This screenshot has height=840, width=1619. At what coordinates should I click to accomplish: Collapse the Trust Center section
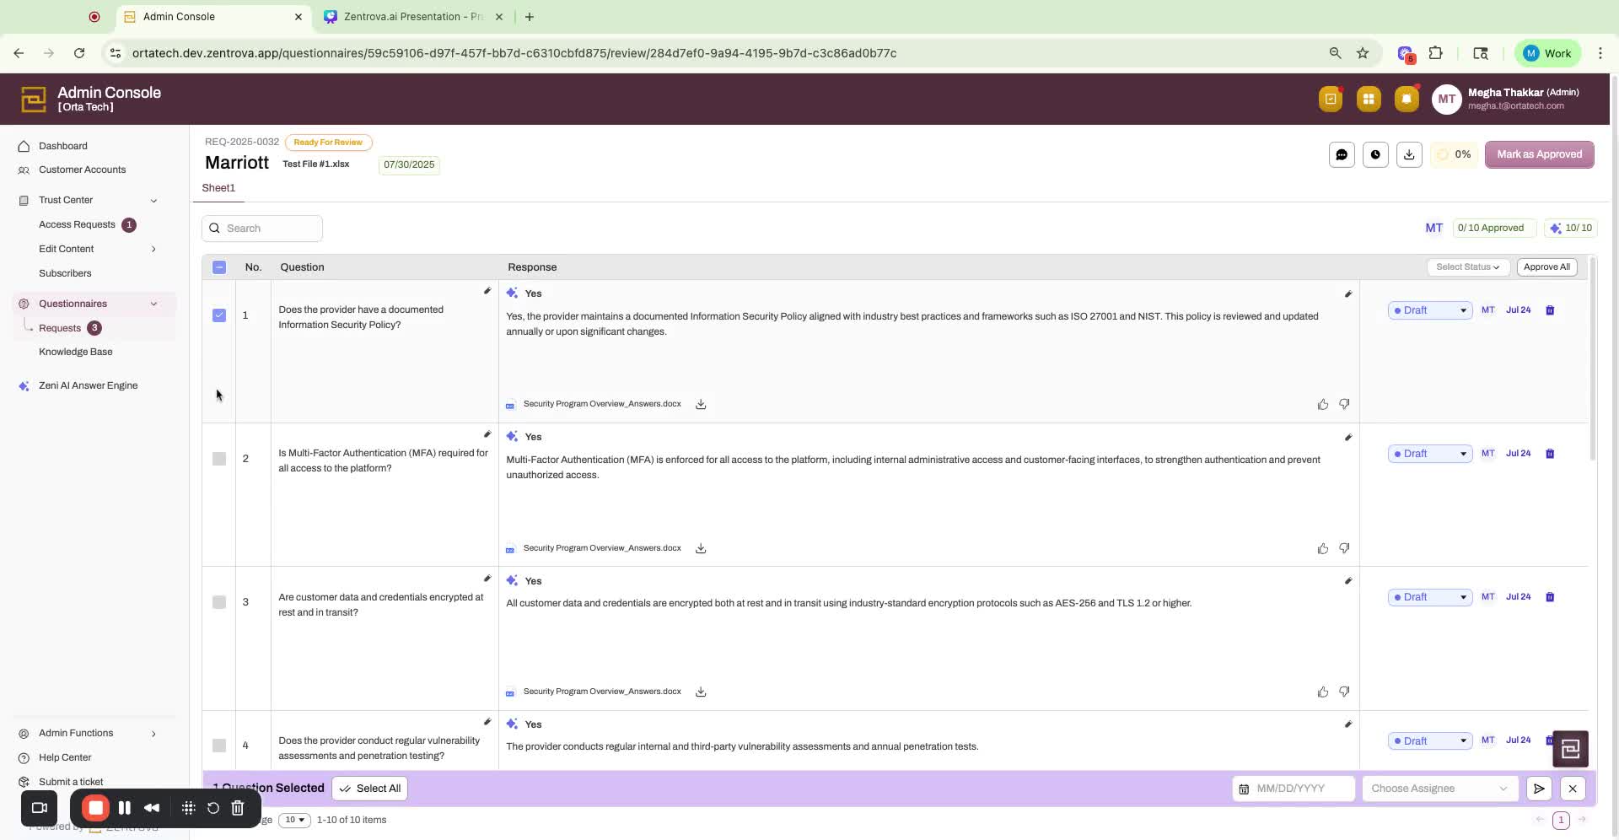[153, 201]
